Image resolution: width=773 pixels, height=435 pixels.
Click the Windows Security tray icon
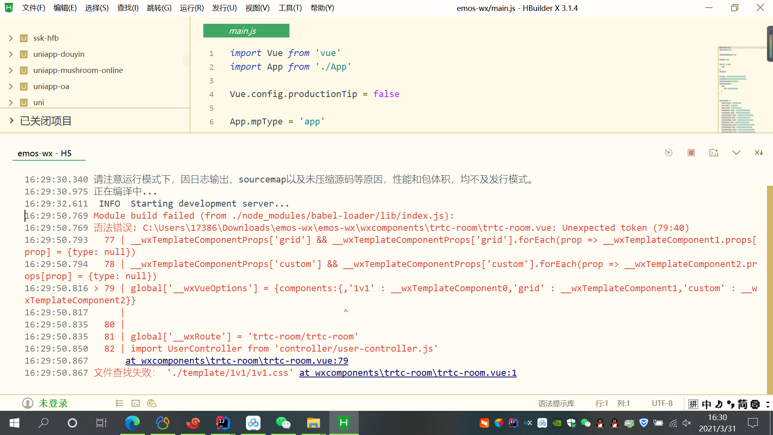click(x=571, y=423)
